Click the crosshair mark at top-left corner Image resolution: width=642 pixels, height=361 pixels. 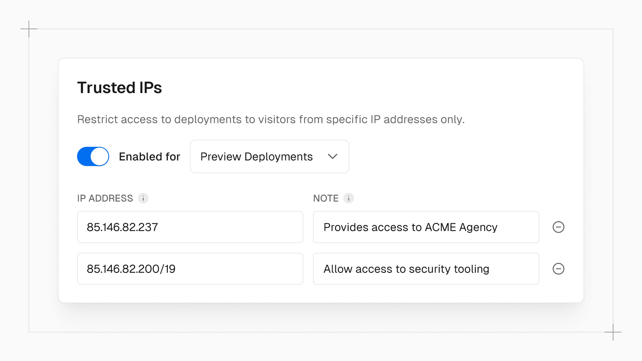29,29
